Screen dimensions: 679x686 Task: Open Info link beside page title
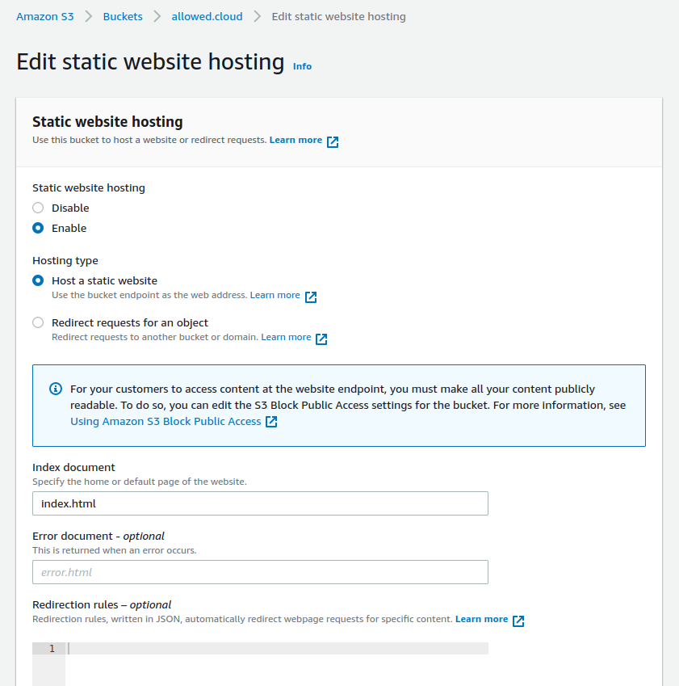(302, 66)
